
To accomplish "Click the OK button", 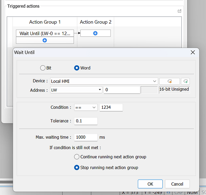I will point(150,184).
